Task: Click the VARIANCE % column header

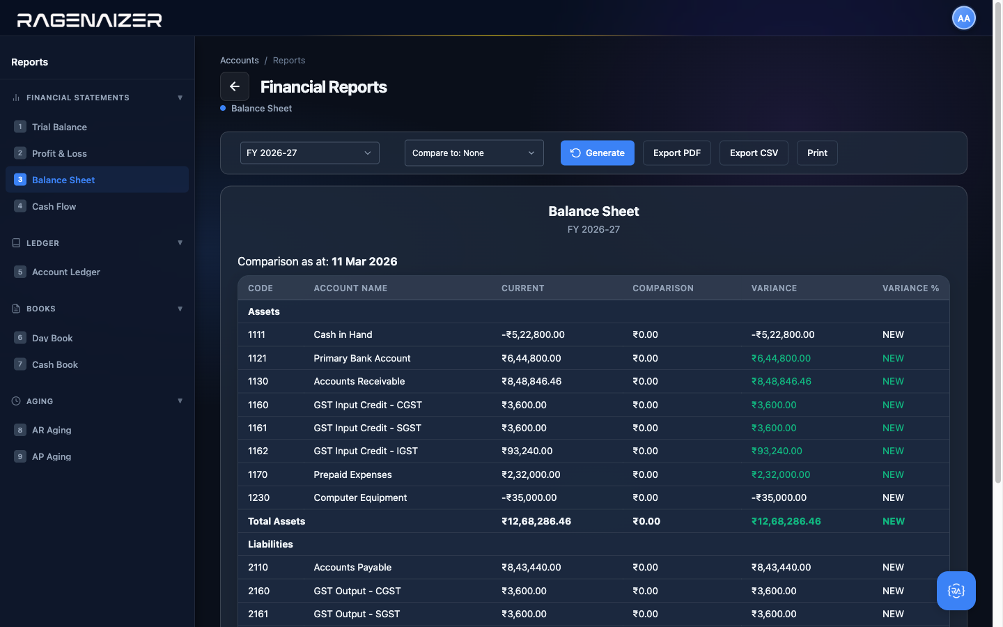Action: coord(910,288)
